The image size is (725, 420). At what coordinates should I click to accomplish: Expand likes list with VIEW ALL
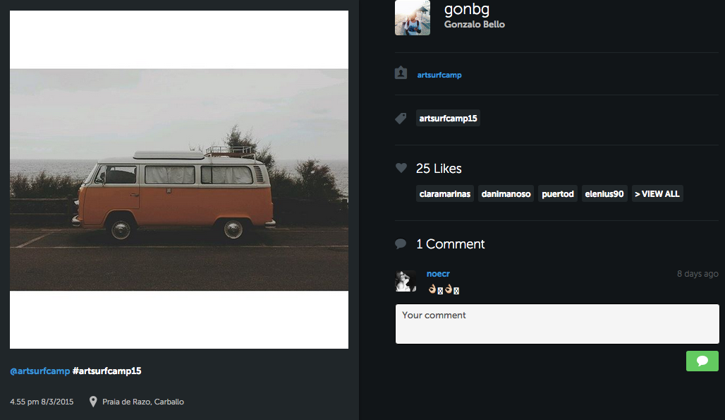(657, 193)
